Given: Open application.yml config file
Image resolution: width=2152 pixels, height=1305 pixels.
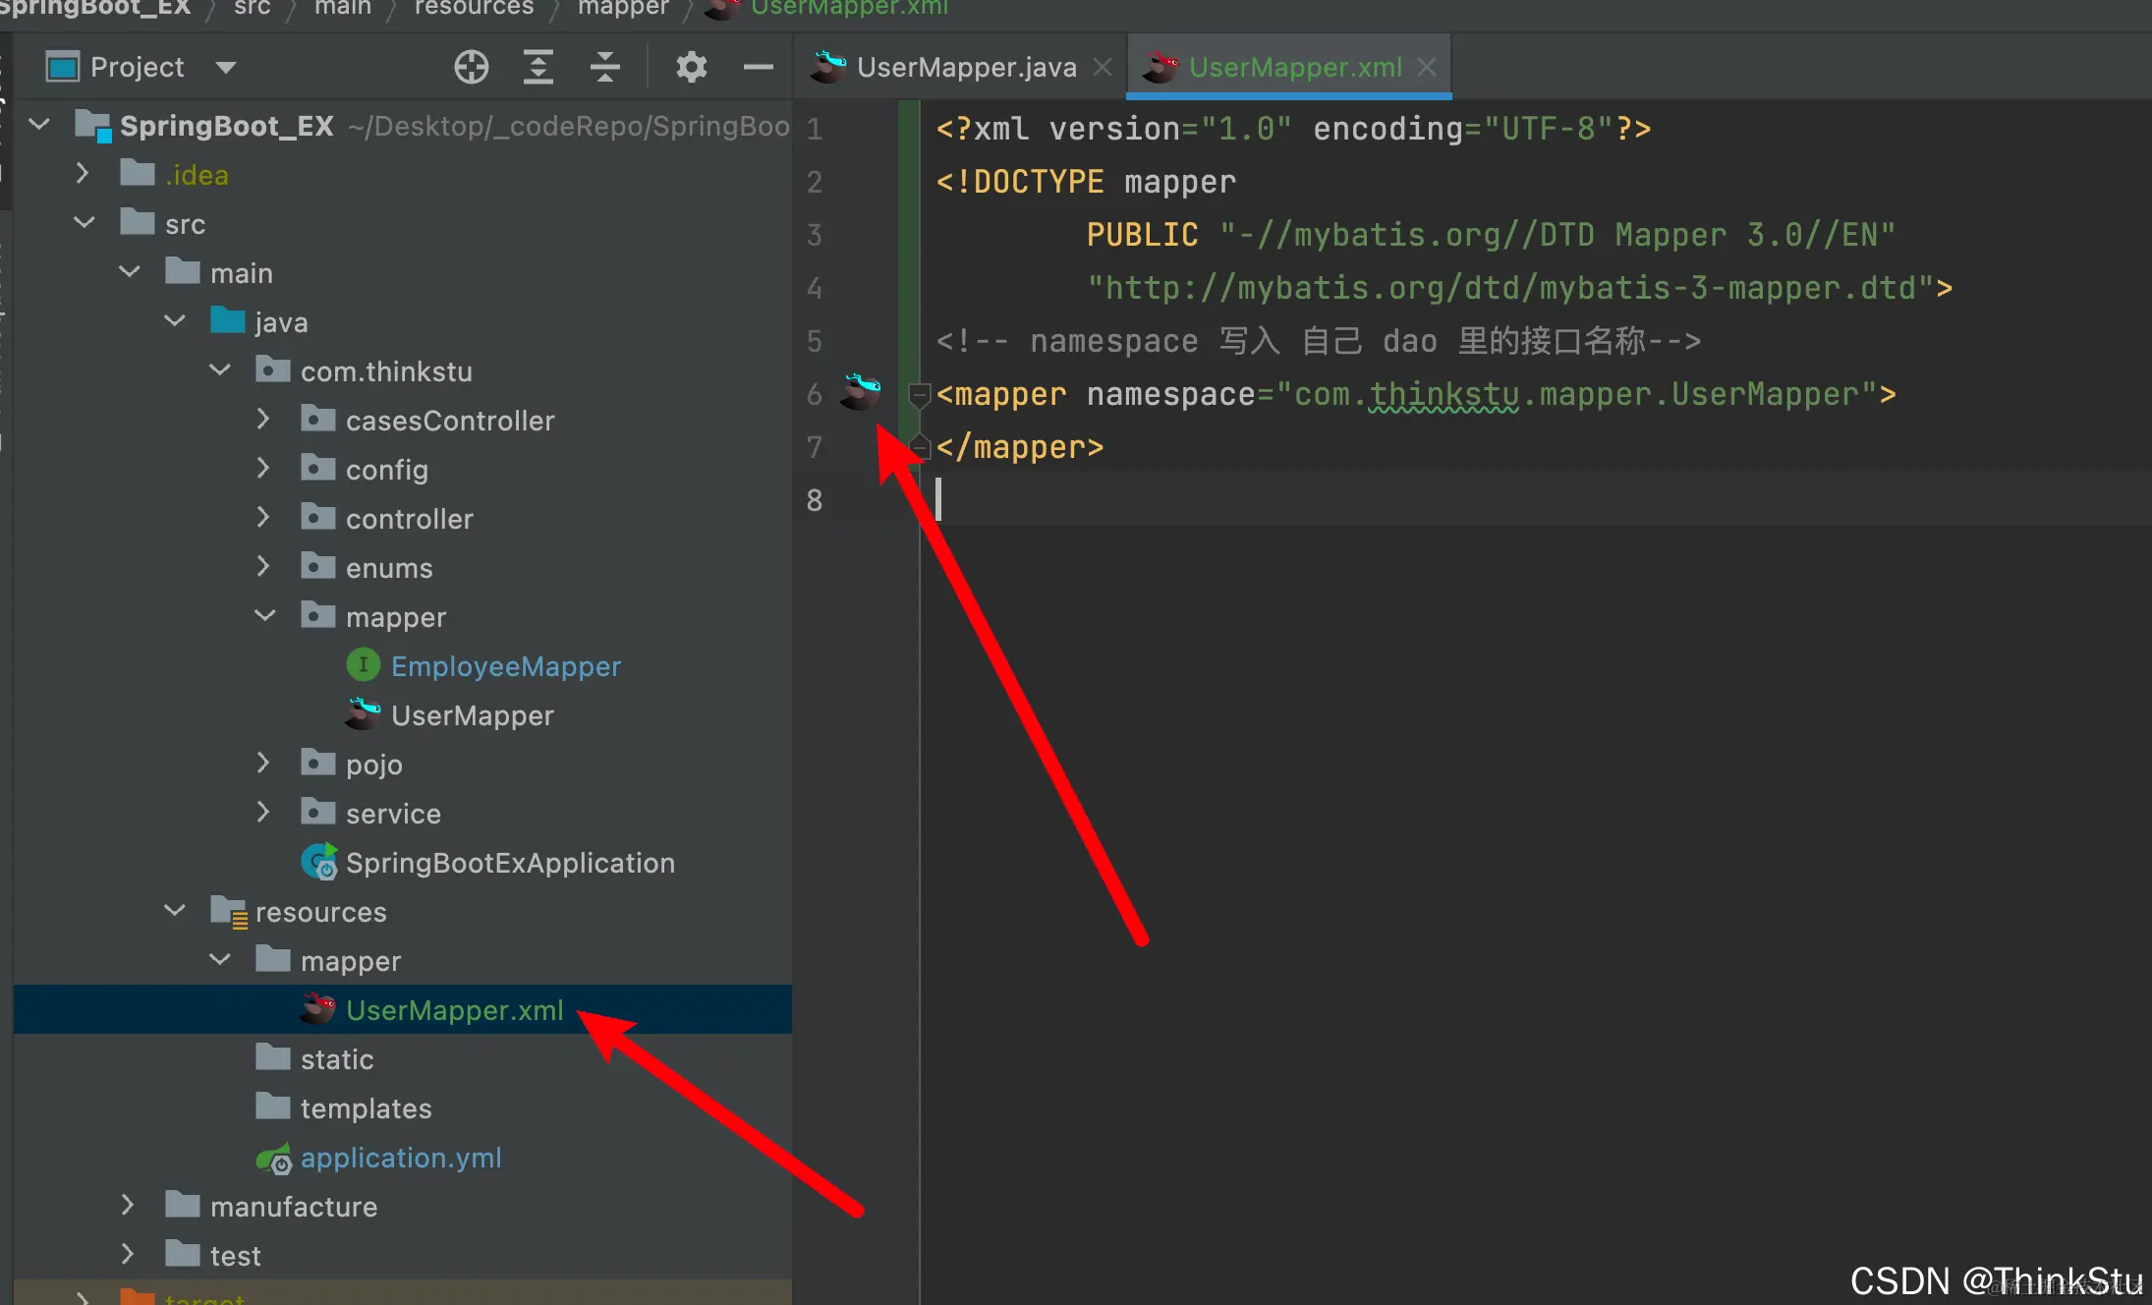Looking at the screenshot, I should pyautogui.click(x=400, y=1158).
